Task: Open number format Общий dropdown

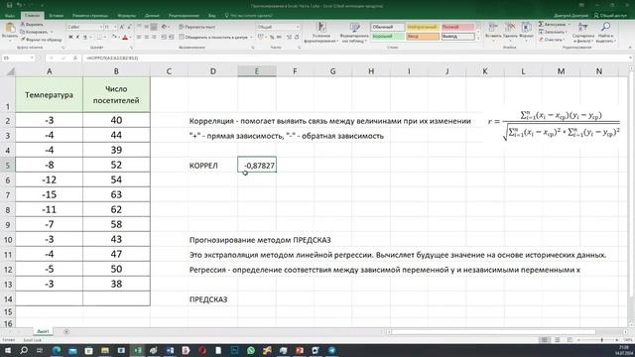Action: click(x=298, y=27)
